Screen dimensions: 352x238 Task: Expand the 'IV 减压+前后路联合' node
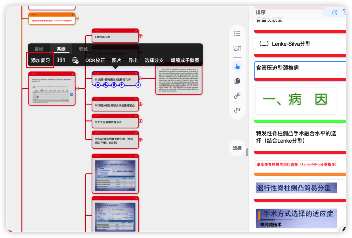point(141,104)
